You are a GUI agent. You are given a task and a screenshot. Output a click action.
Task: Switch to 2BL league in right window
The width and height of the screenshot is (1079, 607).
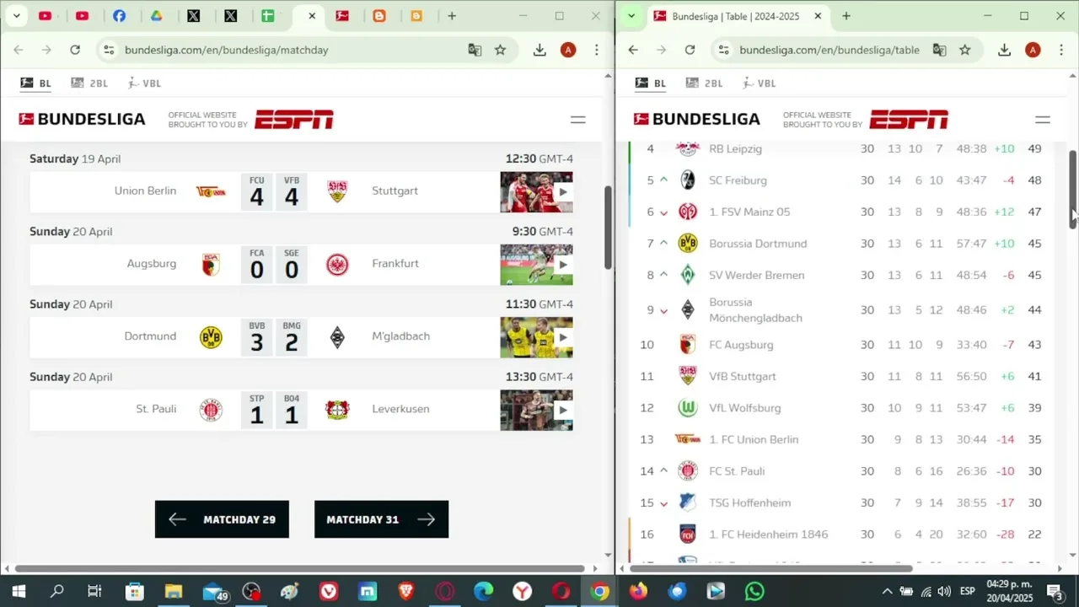pos(705,83)
